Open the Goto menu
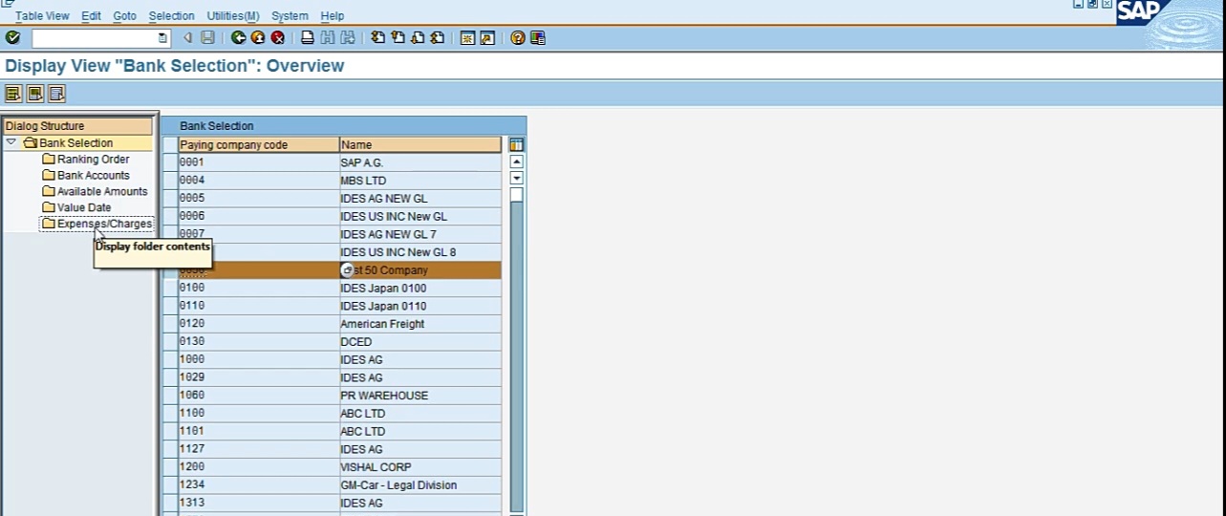1226x516 pixels. coord(125,16)
